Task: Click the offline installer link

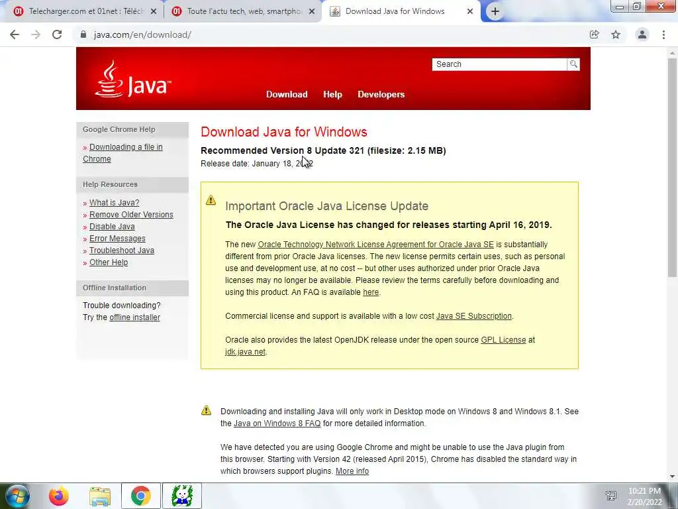Action: [134, 317]
